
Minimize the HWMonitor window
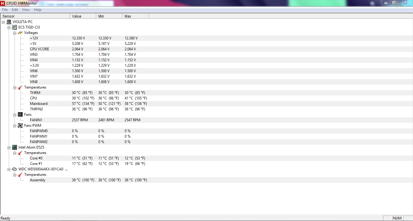(x=385, y=2)
